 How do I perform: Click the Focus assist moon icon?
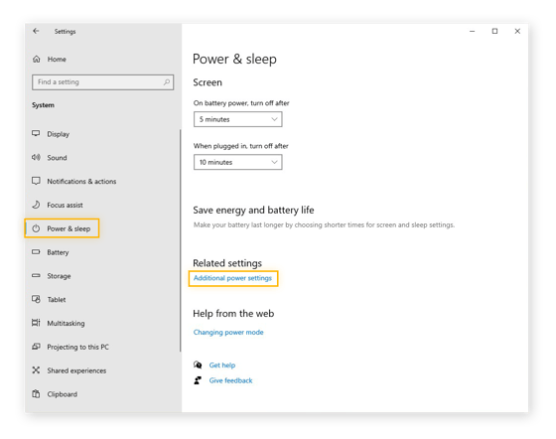36,205
